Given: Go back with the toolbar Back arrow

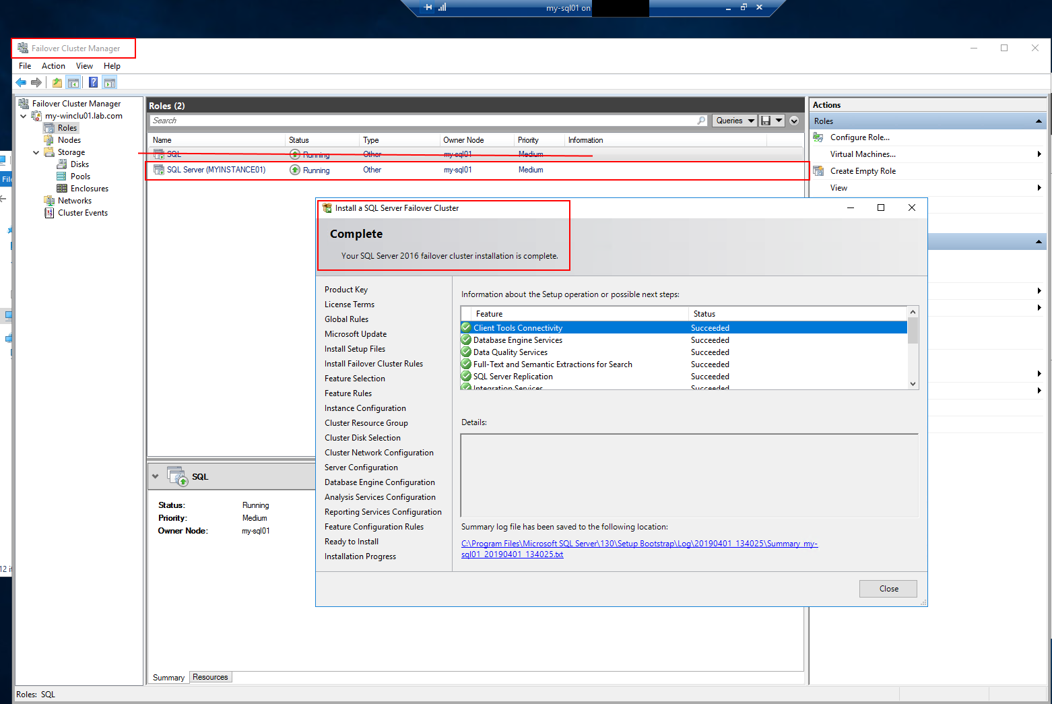Looking at the screenshot, I should [x=21, y=82].
